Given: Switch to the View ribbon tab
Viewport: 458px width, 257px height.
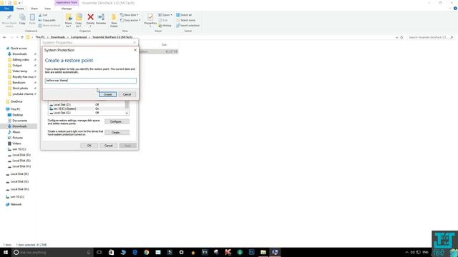Looking at the screenshot, I should click(x=47, y=9).
